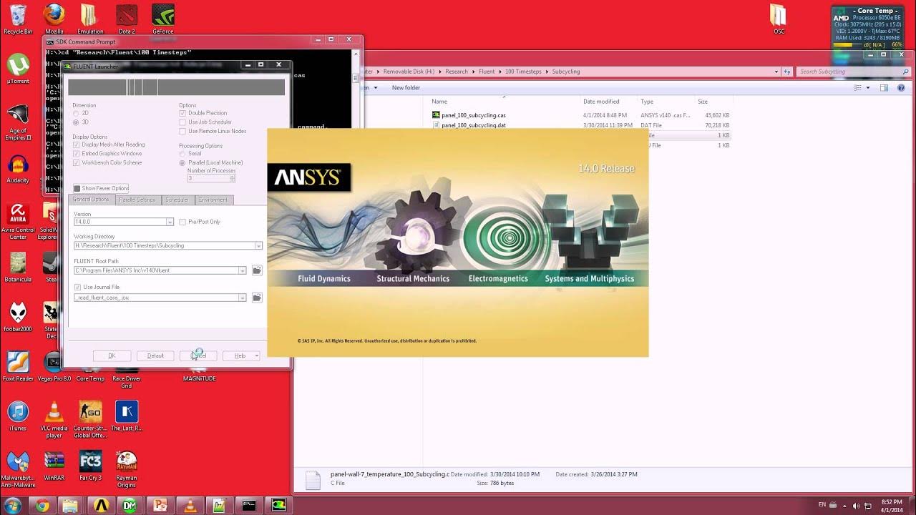Open PowerPoint from the taskbar

click(x=159, y=506)
